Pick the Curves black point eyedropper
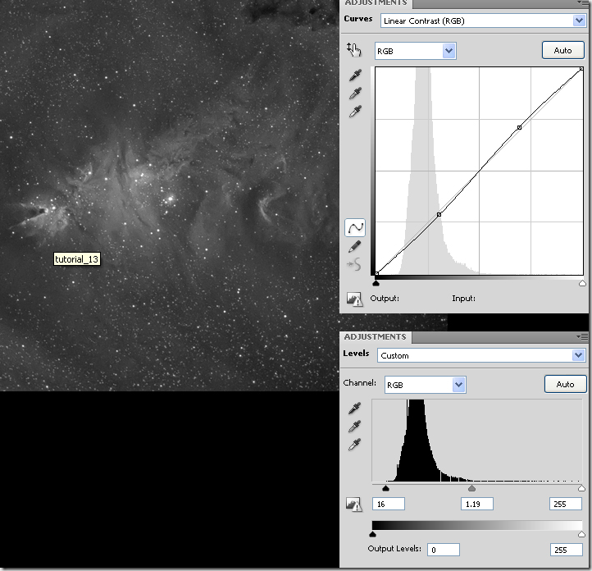The height and width of the screenshot is (571, 592). (x=355, y=75)
